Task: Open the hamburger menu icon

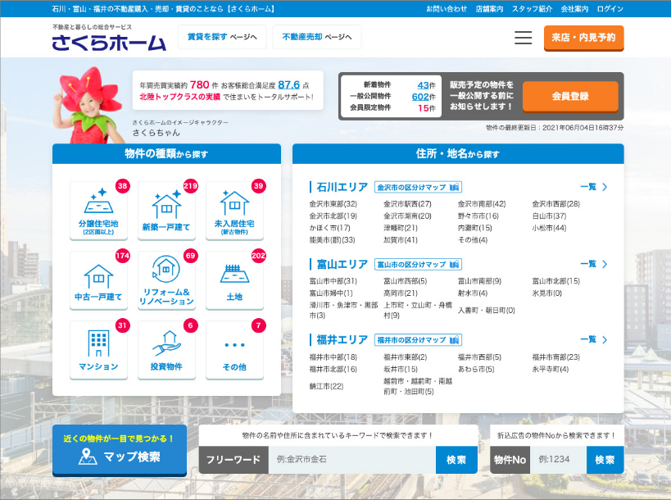Action: pos(523,38)
